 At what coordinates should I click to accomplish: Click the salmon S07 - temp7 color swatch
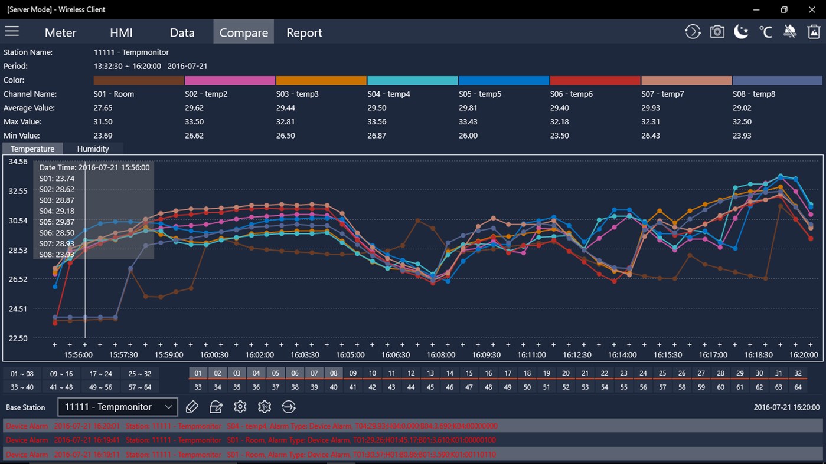(x=687, y=80)
